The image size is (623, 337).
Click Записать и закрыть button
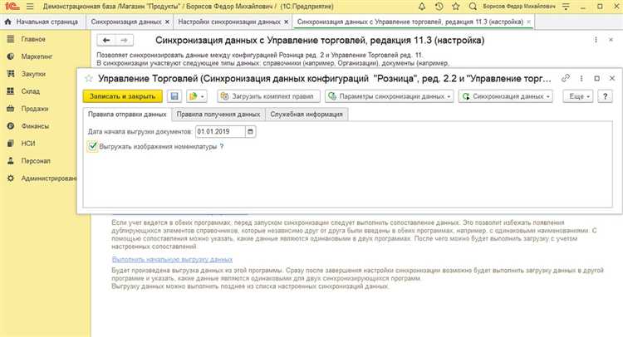[x=122, y=96]
